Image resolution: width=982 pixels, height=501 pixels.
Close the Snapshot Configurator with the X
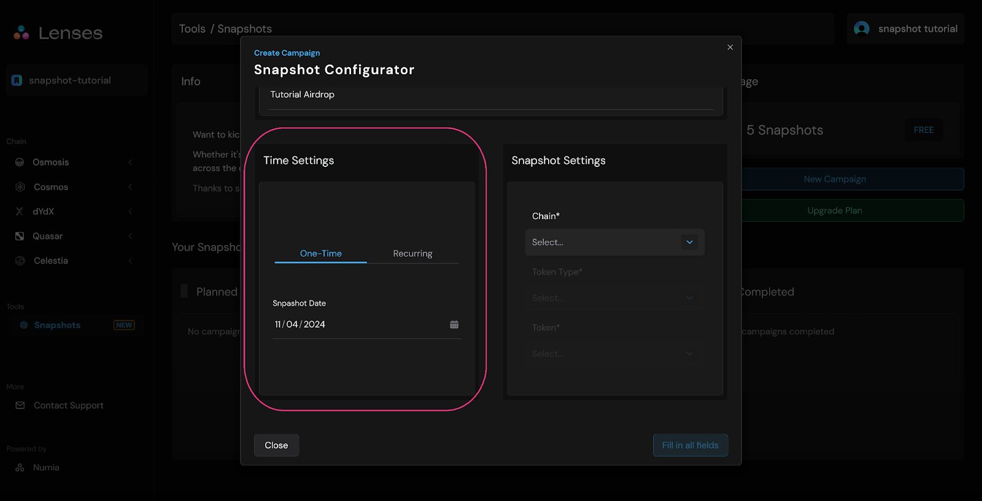(730, 47)
